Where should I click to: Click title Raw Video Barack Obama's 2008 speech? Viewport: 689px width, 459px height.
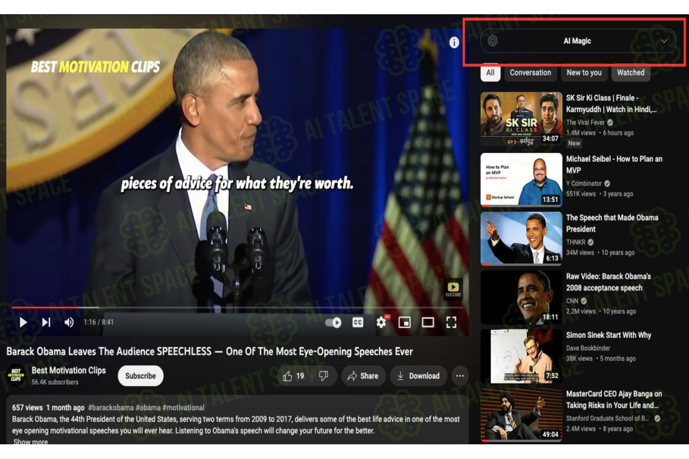pos(608,282)
